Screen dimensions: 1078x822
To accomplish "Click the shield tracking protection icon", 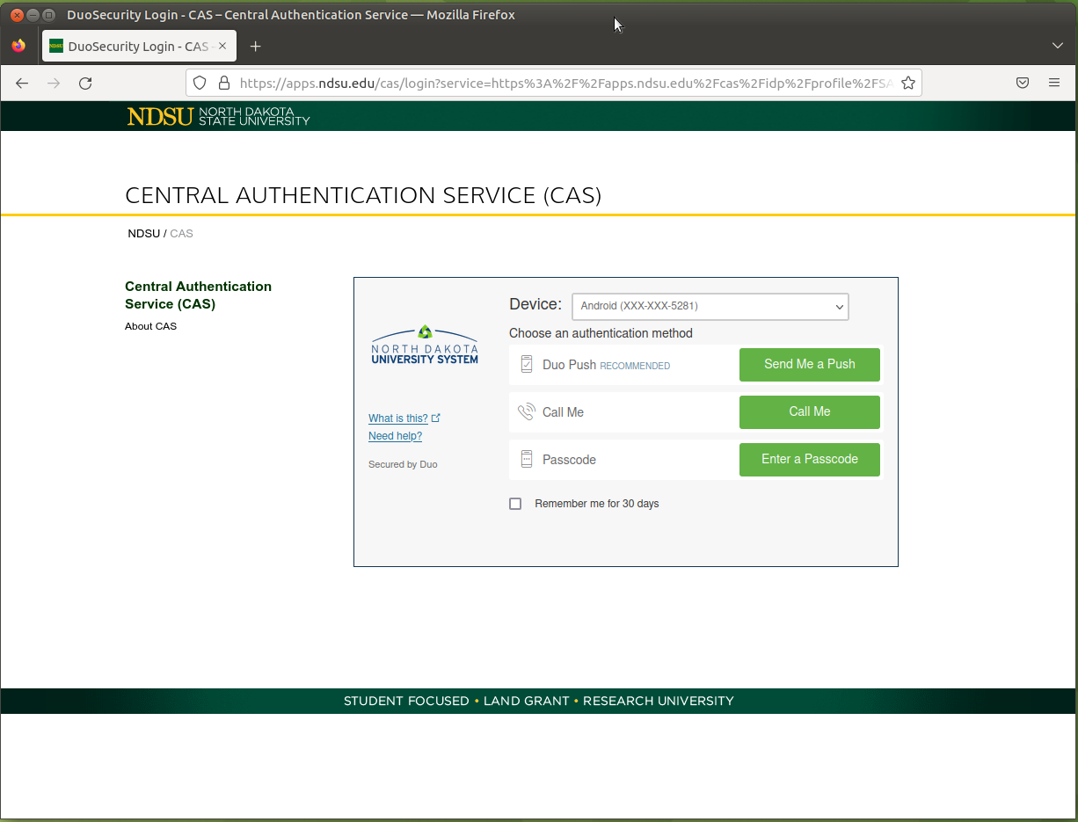I will coord(200,83).
